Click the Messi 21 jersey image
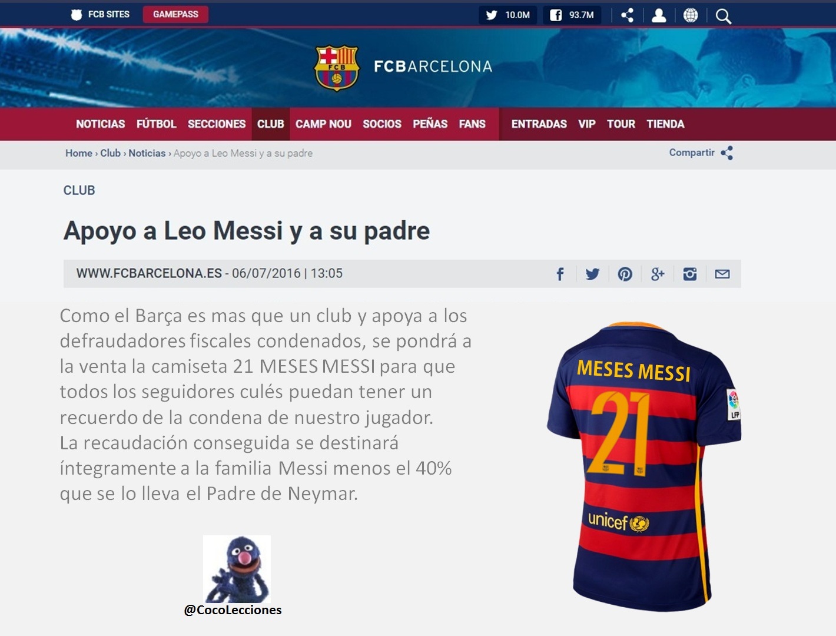The height and width of the screenshot is (636, 836). 644,466
